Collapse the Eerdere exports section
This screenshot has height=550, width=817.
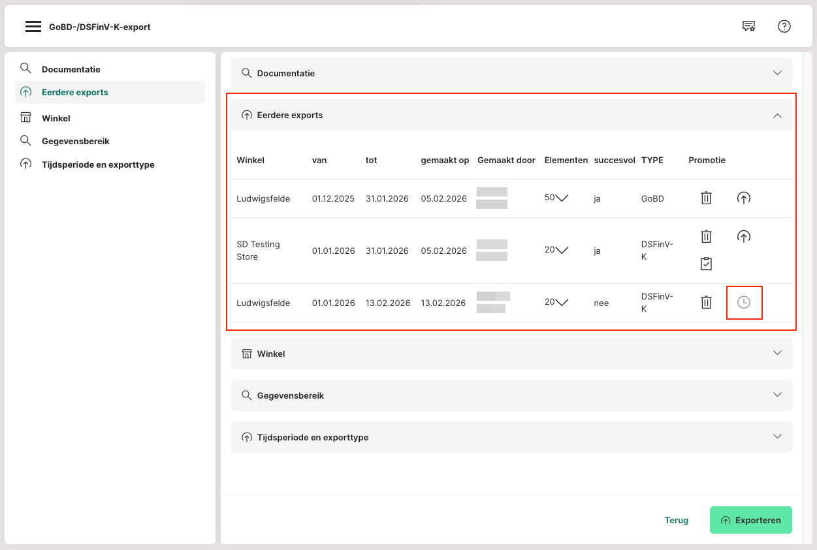(x=777, y=115)
